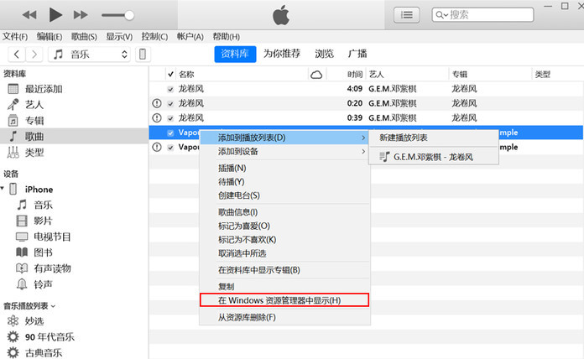Click the Play button
Image resolution: width=584 pixels, height=359 pixels.
[x=55, y=14]
